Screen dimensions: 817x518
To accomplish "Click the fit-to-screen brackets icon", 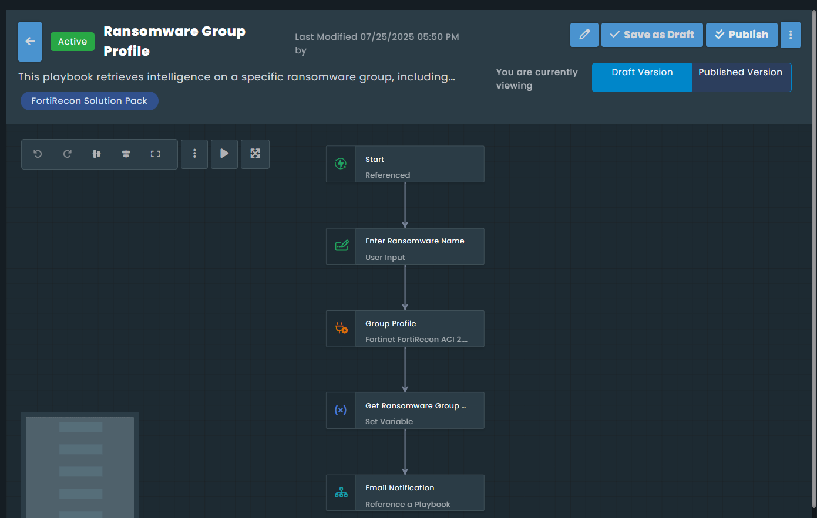I will click(x=155, y=154).
